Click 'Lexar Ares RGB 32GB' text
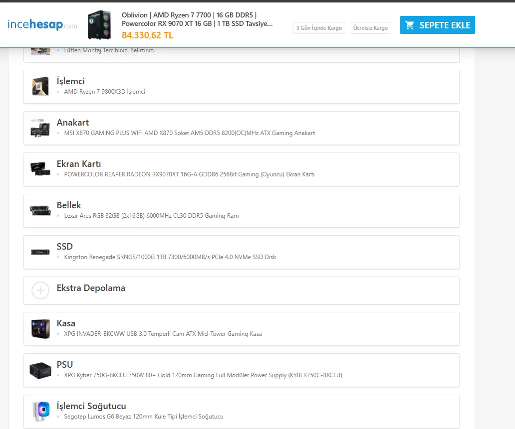 point(151,215)
